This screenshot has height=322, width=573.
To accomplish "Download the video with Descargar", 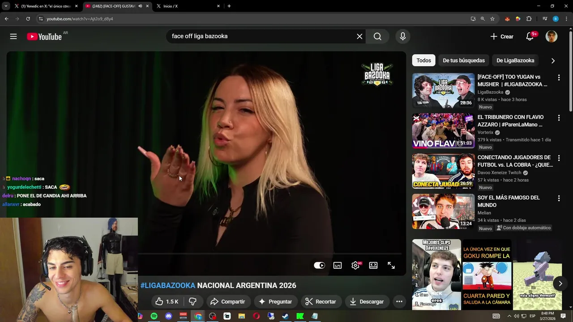I will tap(367, 301).
